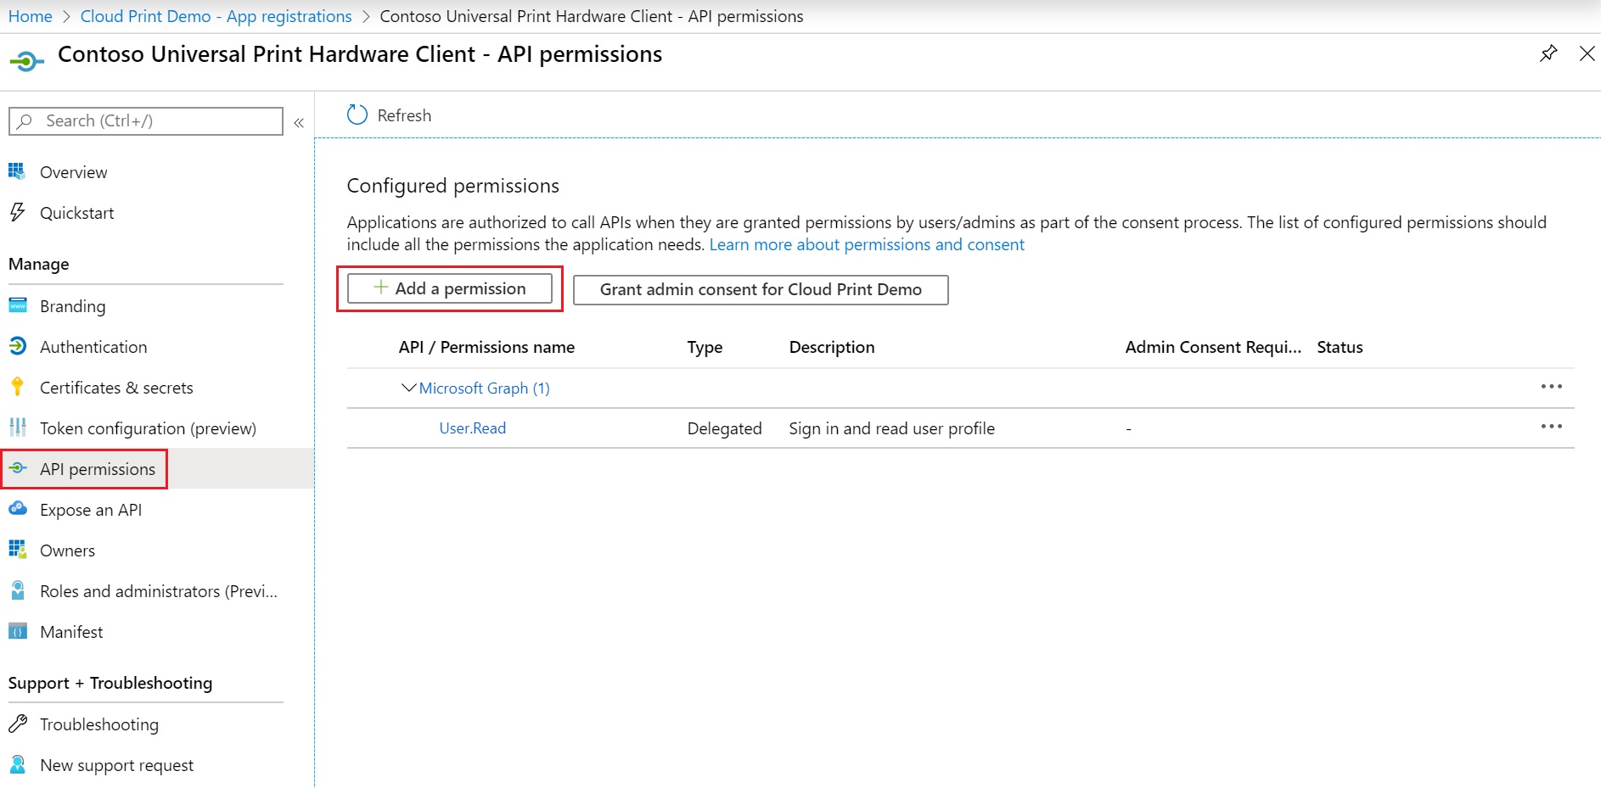Click the Token configuration bars icon
This screenshot has width=1601, height=788.
(18, 428)
